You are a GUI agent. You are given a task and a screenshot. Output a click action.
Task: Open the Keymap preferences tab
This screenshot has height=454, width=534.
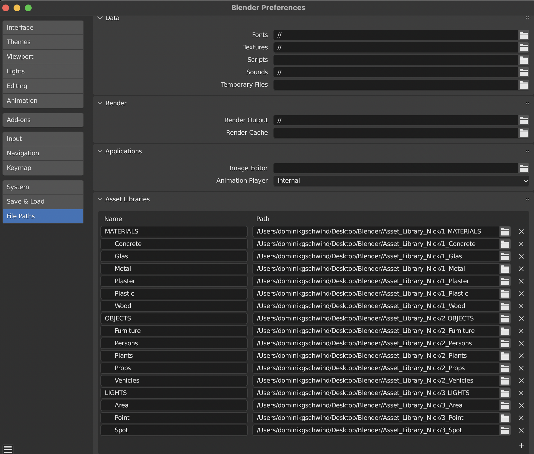click(x=43, y=168)
